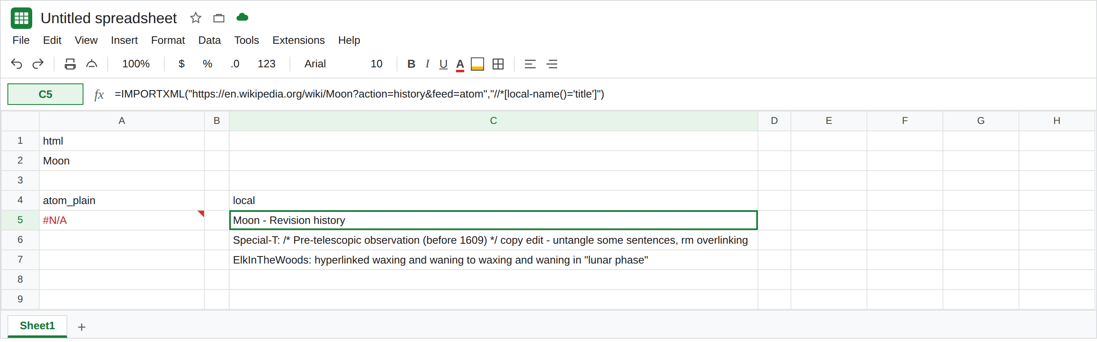Toggle bold formatting
This screenshot has width=1097, height=342.
[x=411, y=64]
